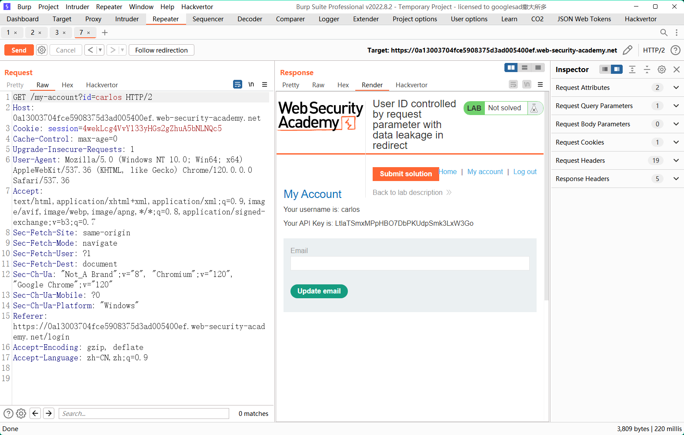Image resolution: width=684 pixels, height=435 pixels.
Task: Expand all Inspector sections
Action: coord(632,69)
